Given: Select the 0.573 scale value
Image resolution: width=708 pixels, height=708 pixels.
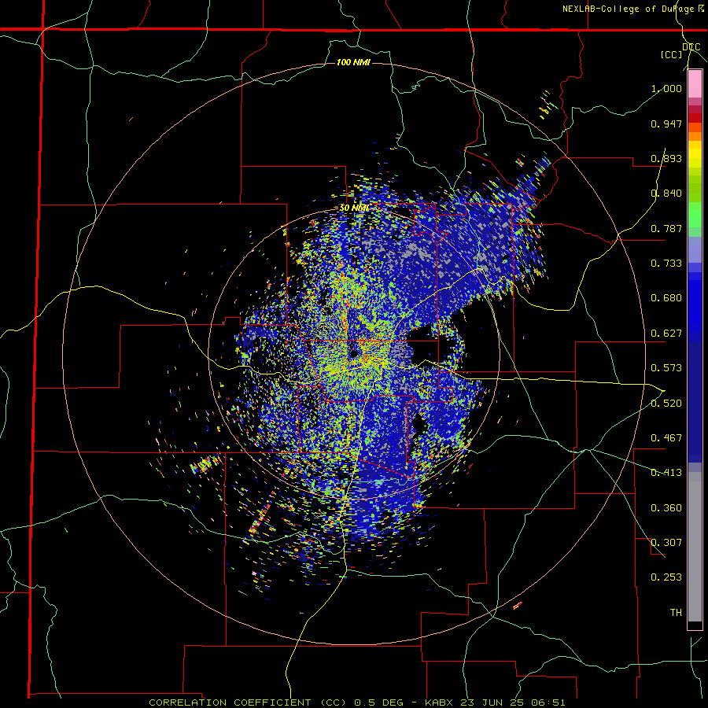Looking at the screenshot, I should pyautogui.click(x=666, y=368).
